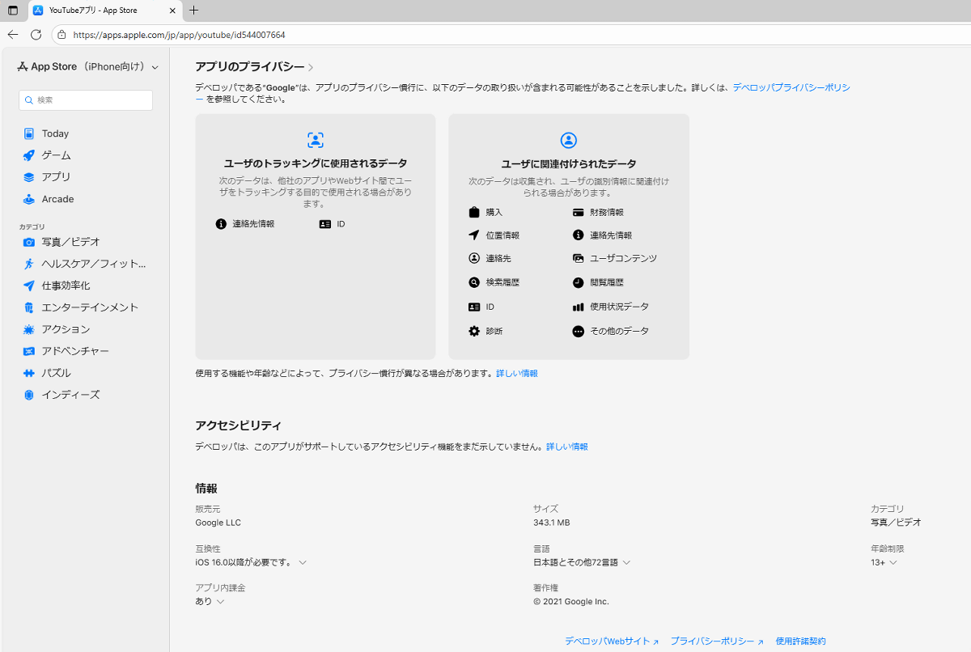Open the new tab plus button

[x=193, y=11]
